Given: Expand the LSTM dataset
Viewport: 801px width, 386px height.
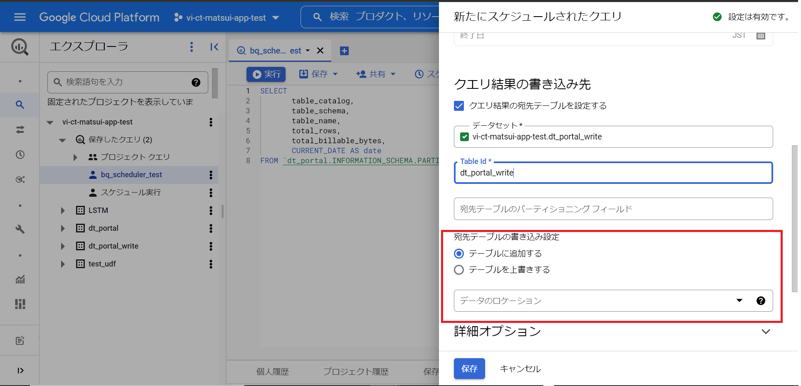Looking at the screenshot, I should pos(63,210).
